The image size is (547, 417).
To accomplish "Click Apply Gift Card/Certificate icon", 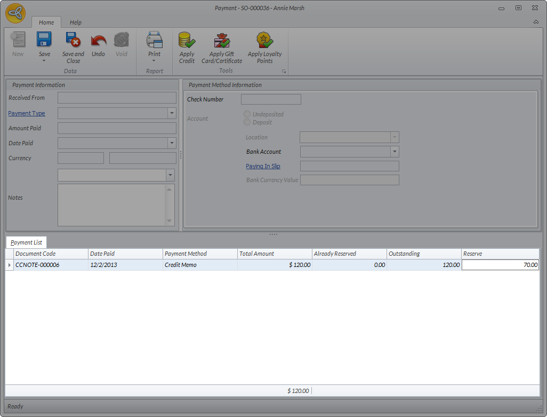I will pos(222,41).
